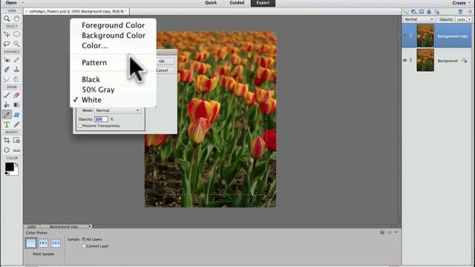Viewport: 475px width, 267px height.
Task: Choose Background Color from the menu
Action: (113, 36)
